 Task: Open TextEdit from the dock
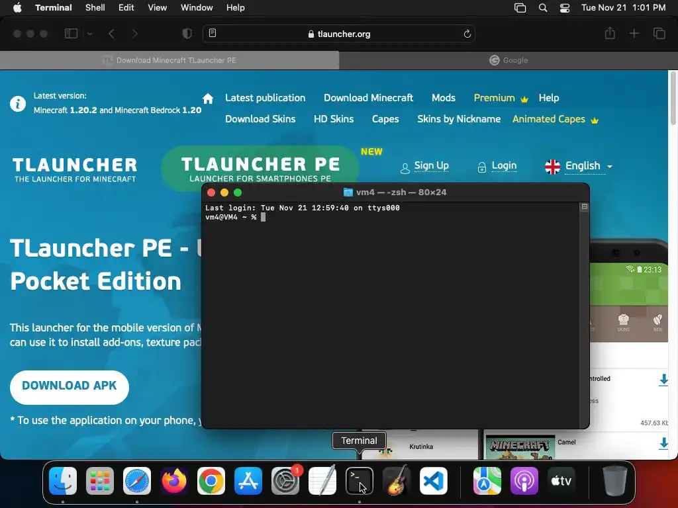pyautogui.click(x=322, y=481)
